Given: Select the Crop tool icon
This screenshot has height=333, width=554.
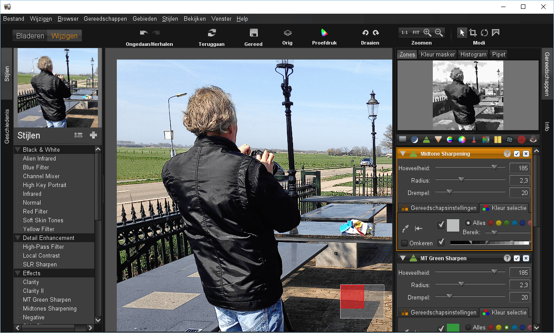Looking at the screenshot, I should point(473,33).
